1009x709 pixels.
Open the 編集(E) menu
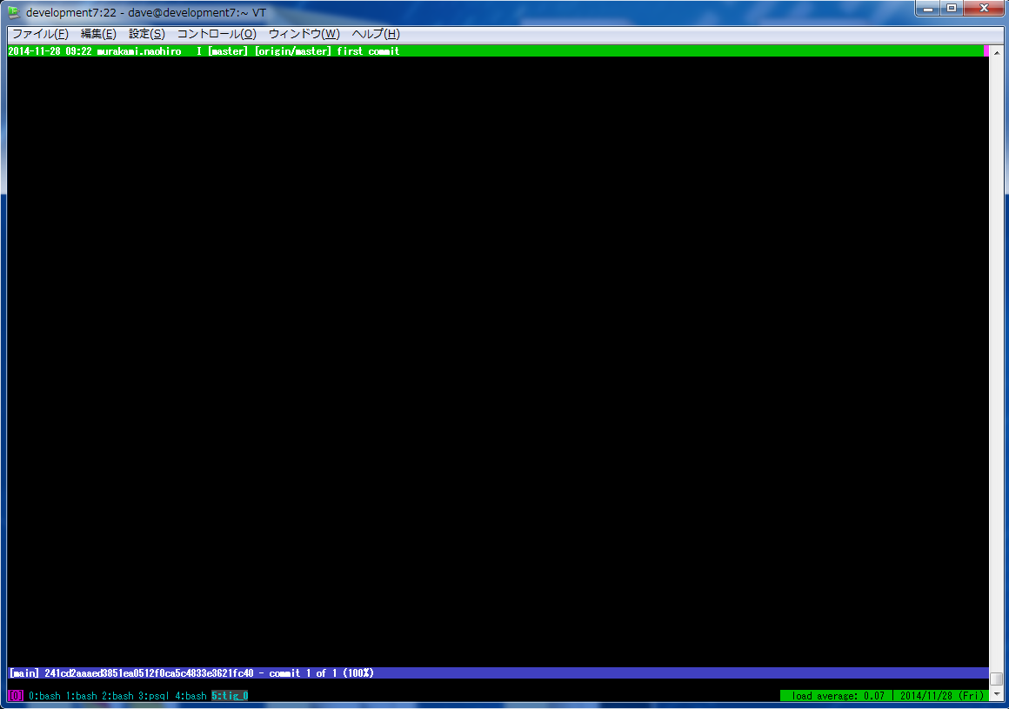[x=98, y=34]
